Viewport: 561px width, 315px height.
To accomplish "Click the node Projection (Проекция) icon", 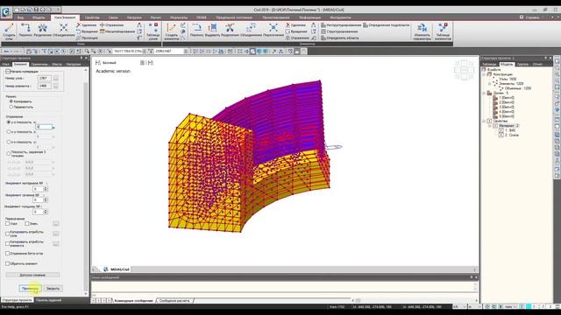I will 78,38.
